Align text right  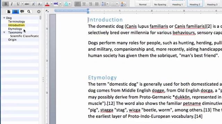click(x=90, y=4)
